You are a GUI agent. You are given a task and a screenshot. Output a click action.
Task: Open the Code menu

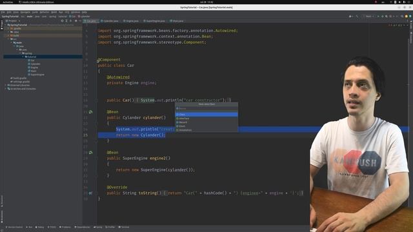tap(35, 12)
